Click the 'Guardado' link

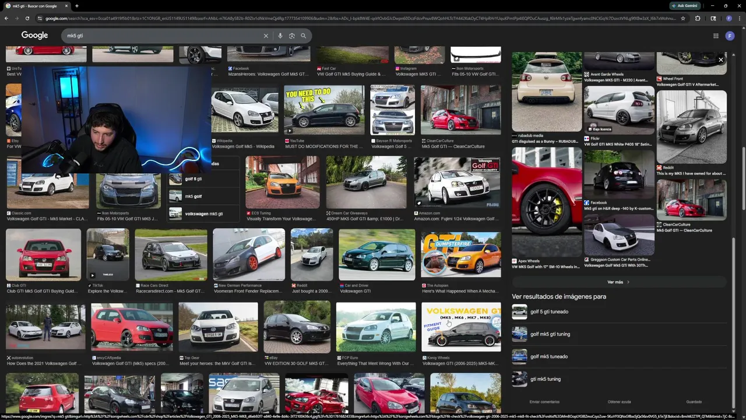pos(694,402)
